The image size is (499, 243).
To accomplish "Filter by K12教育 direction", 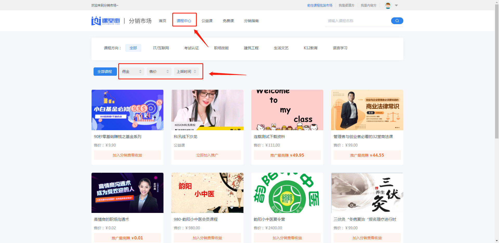I will point(311,48).
